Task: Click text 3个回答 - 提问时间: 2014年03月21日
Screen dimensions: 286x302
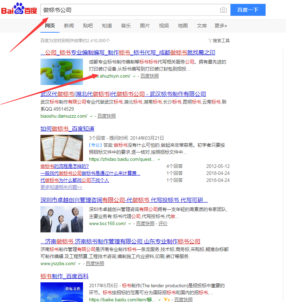Action: pos(126,138)
